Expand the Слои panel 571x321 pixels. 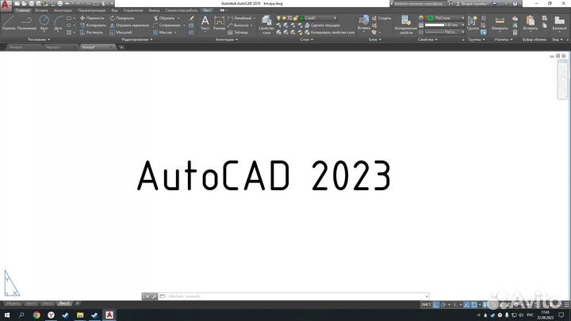[x=307, y=40]
